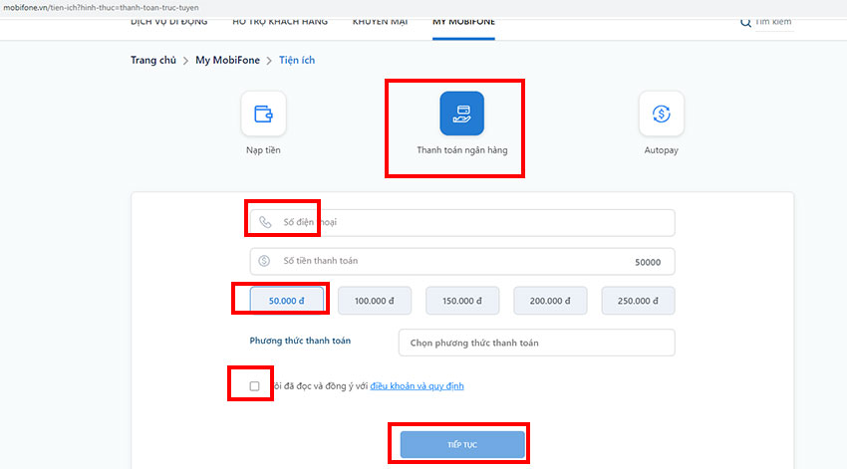Open the MY MOBIFONE menu
Screen dimensions: 847x469
[x=463, y=22]
